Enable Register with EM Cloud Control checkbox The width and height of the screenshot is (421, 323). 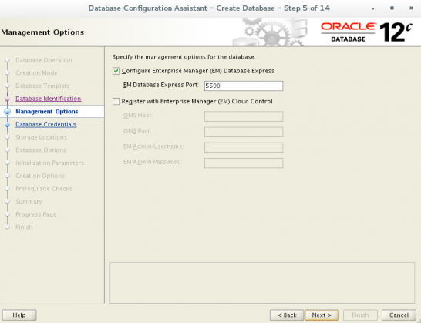[116, 101]
